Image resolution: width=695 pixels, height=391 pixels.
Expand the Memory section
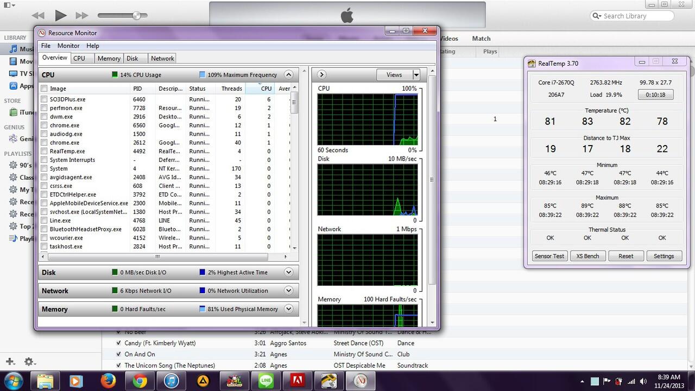click(x=289, y=309)
